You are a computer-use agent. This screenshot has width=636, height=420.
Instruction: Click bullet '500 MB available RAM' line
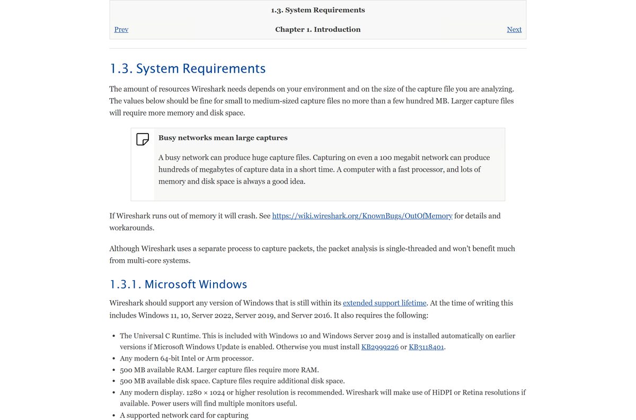point(219,370)
